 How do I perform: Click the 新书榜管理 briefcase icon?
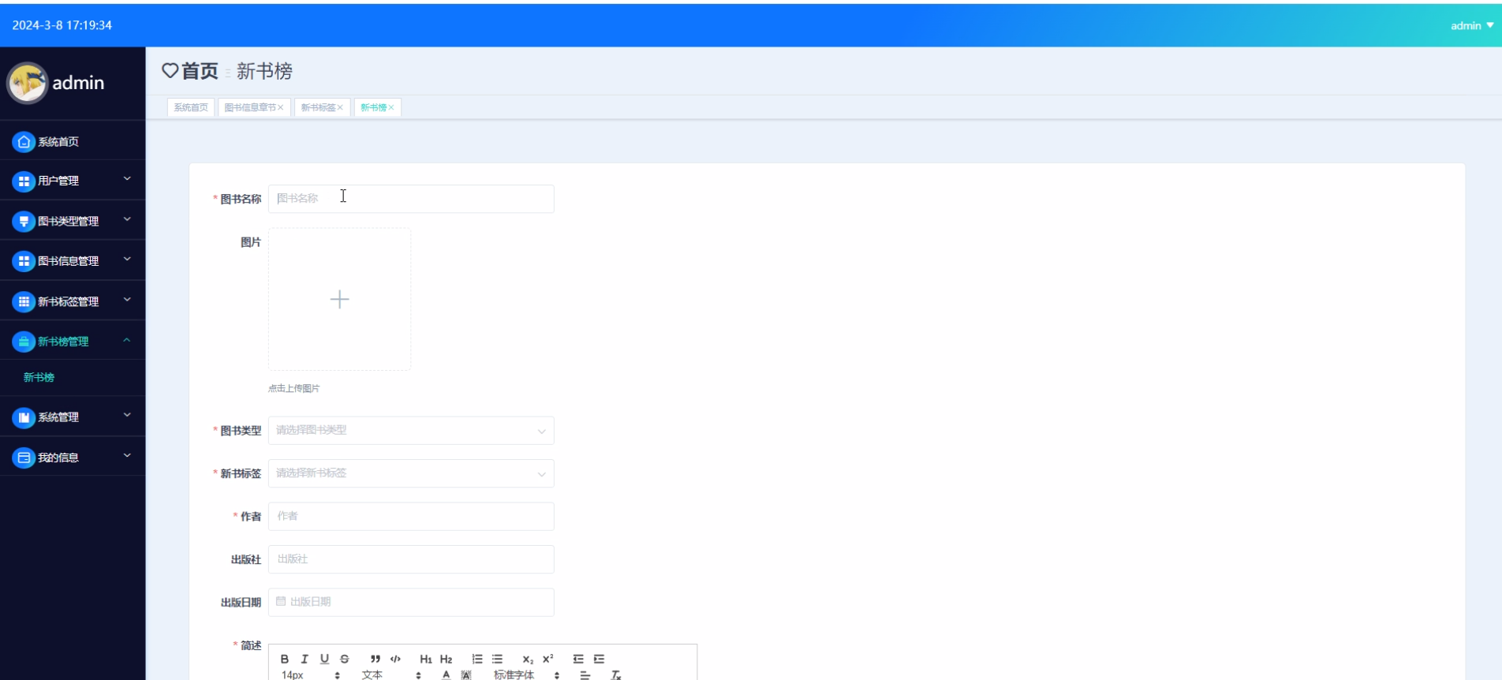point(24,342)
